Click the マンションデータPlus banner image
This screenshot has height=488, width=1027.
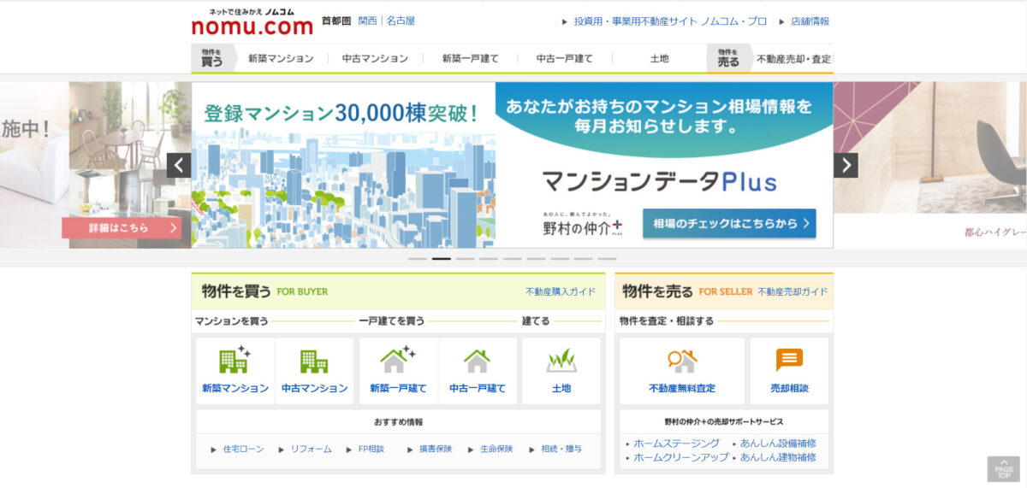(x=512, y=165)
